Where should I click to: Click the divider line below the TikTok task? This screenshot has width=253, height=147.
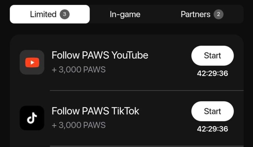click(x=147, y=146)
